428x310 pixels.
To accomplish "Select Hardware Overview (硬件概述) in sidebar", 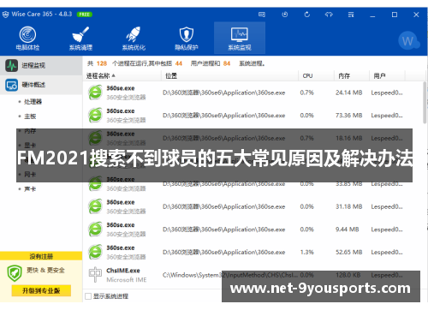I will pyautogui.click(x=41, y=85).
